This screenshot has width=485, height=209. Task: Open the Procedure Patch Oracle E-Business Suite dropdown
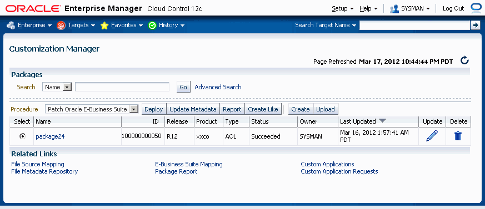tap(92, 109)
